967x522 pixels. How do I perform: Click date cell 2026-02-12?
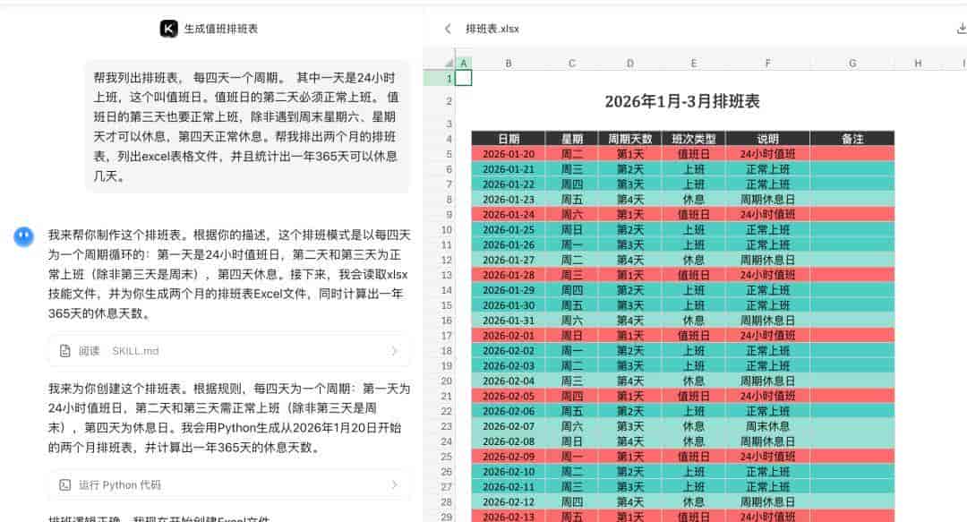[509, 502]
